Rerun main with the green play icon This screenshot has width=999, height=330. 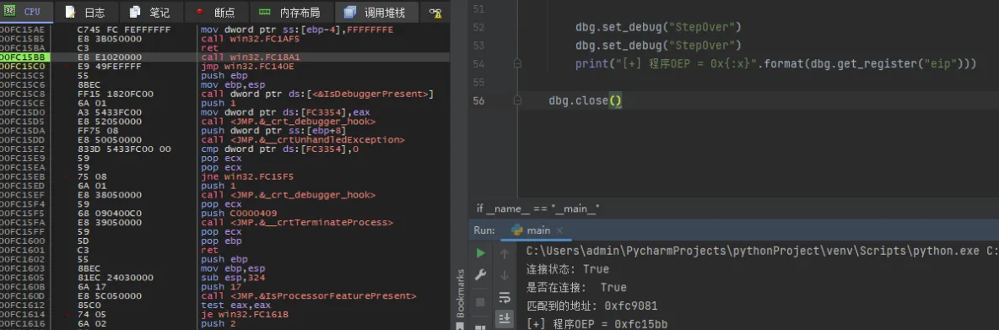480,253
